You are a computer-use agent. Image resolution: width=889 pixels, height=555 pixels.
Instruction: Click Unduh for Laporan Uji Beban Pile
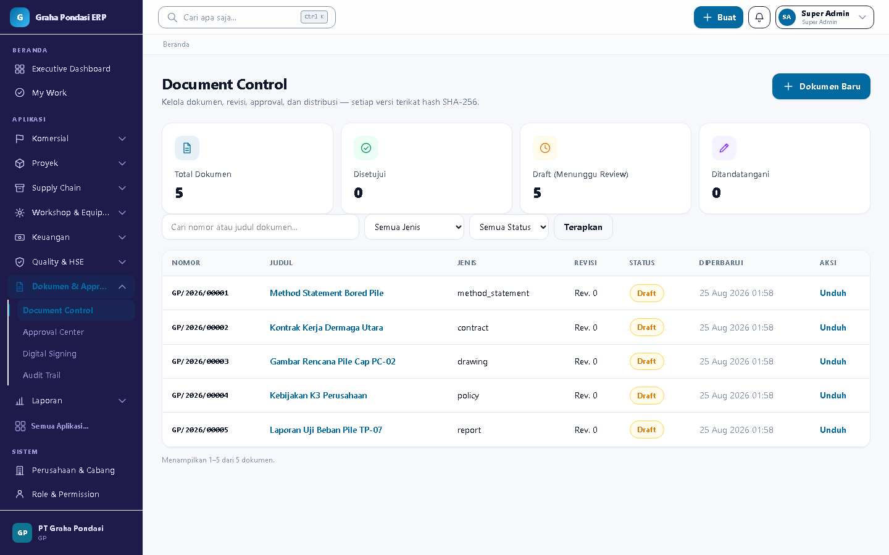tap(833, 430)
